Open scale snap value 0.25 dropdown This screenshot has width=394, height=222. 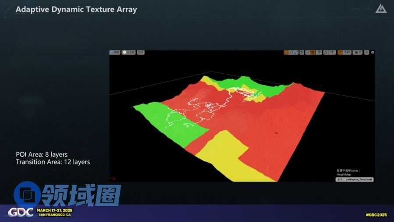click(x=347, y=52)
